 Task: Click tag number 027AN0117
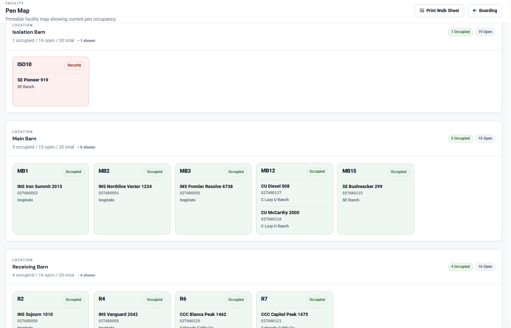pos(271,193)
